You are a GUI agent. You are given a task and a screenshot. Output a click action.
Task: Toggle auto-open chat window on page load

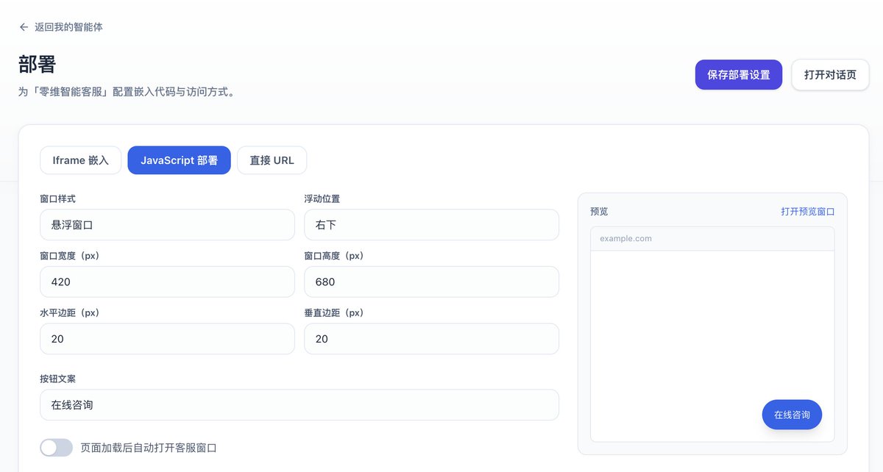pyautogui.click(x=57, y=448)
